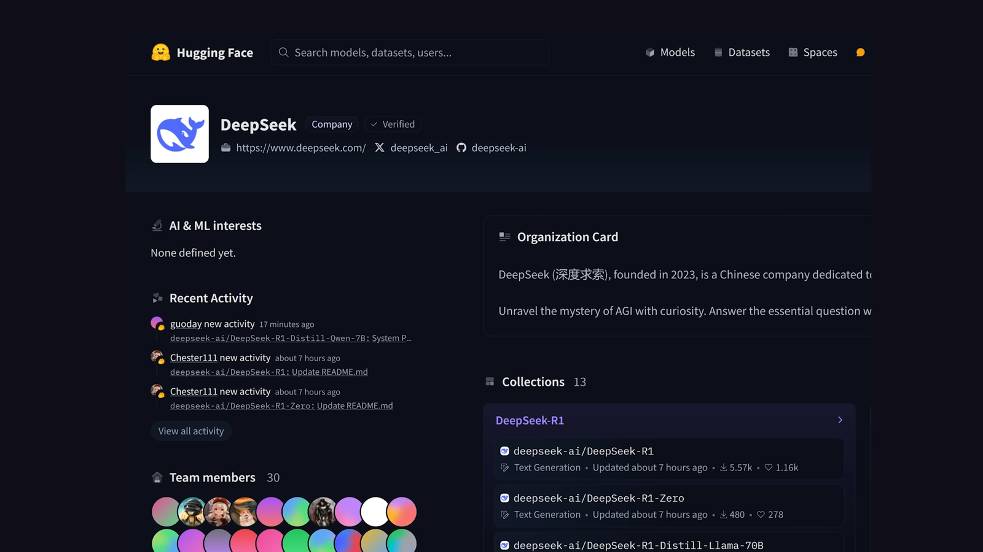Open deepseek-ai GitHub link

[499, 148]
